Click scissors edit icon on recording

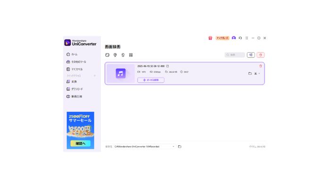pos(256,73)
